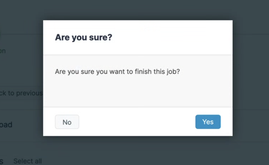Click the blank white header right of title
Screen dimensions: 269x165
coord(171,37)
